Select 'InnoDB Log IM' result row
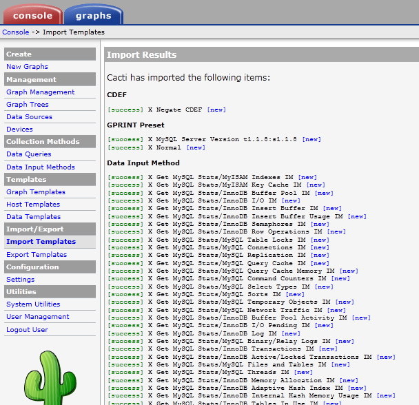The image size is (419, 405). (204, 333)
